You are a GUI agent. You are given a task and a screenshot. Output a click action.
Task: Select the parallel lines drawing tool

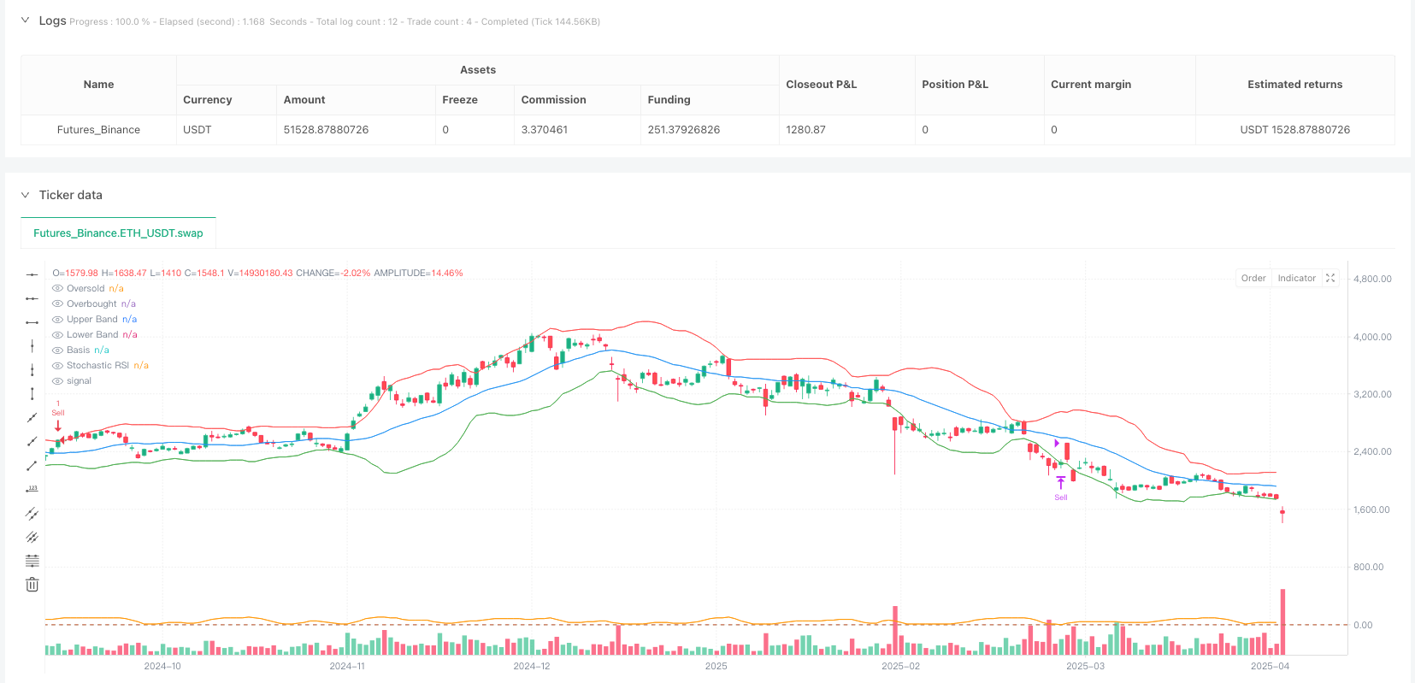pos(32,514)
